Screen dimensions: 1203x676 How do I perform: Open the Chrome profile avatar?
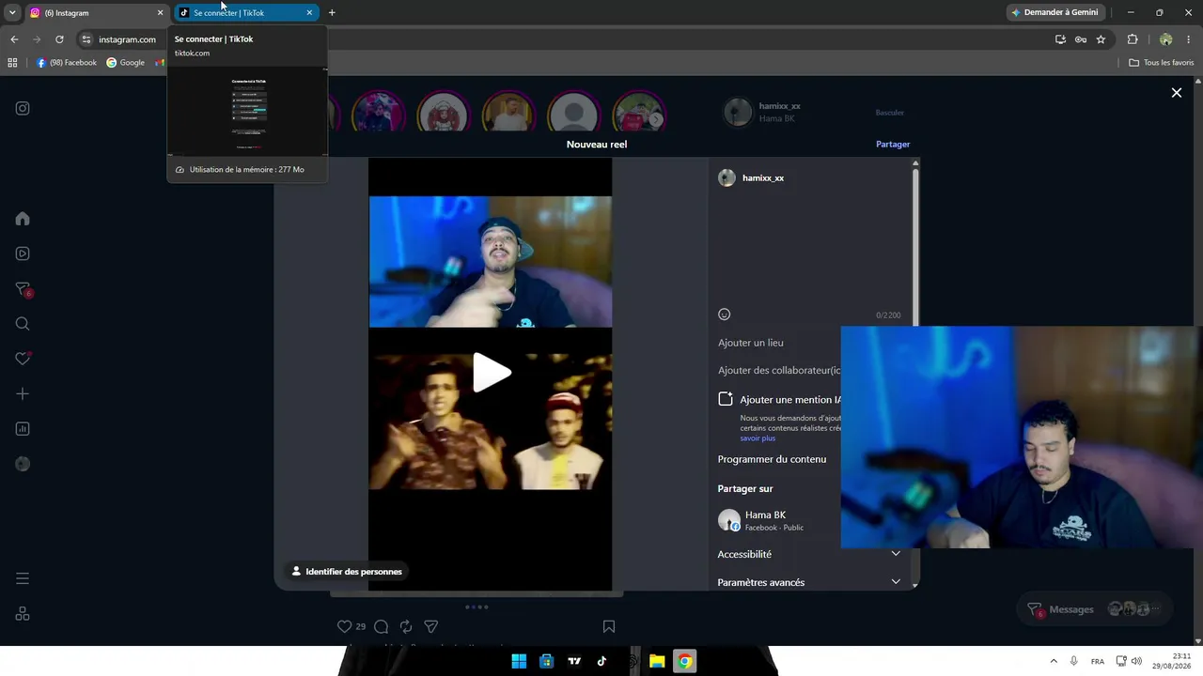click(1165, 39)
